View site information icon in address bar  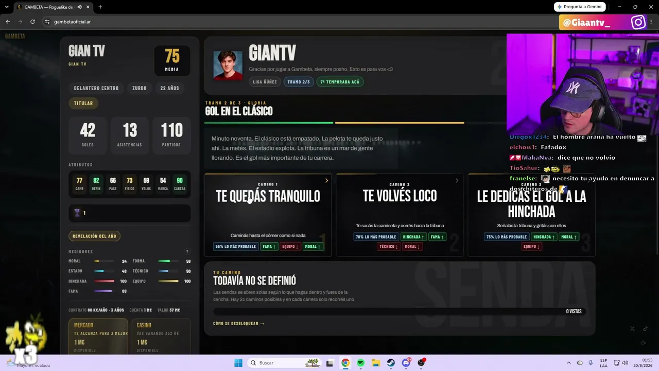(x=47, y=22)
